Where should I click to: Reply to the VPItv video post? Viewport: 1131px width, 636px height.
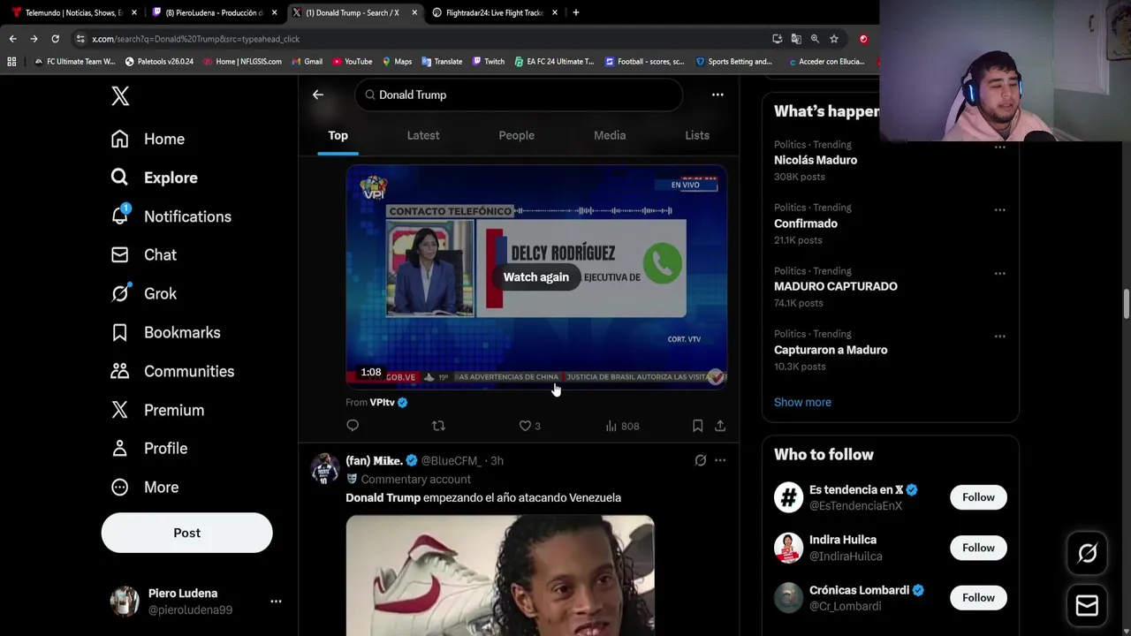click(x=353, y=426)
